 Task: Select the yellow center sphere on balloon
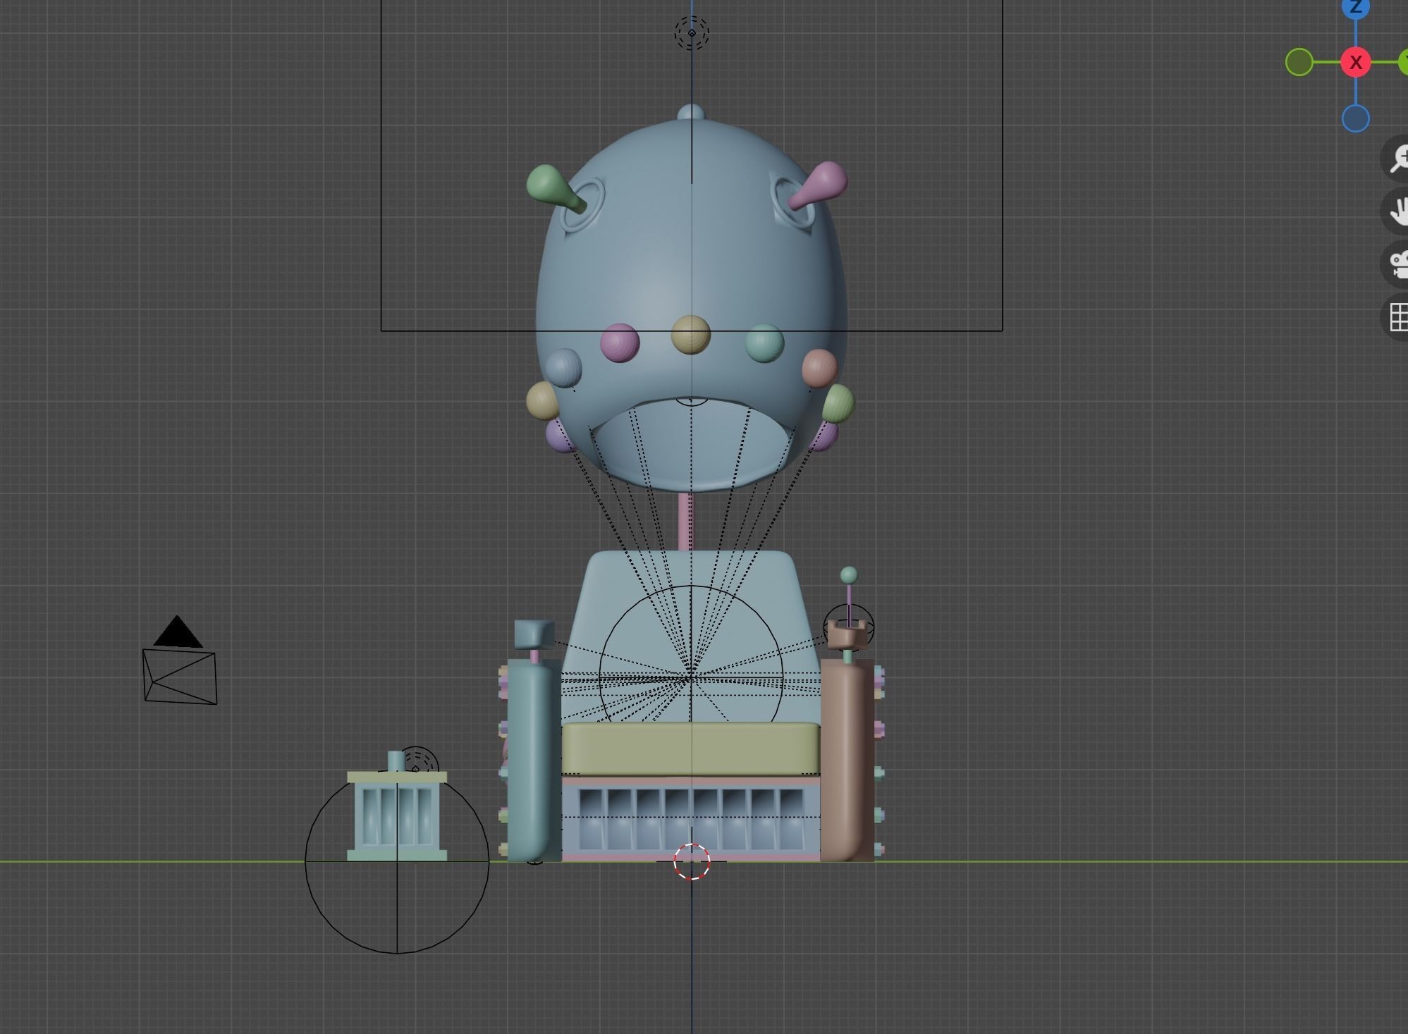[x=690, y=334]
